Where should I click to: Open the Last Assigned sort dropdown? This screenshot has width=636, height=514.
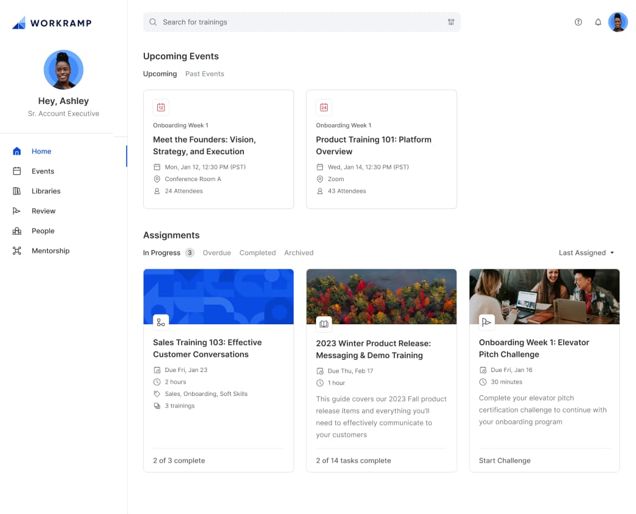[586, 253]
